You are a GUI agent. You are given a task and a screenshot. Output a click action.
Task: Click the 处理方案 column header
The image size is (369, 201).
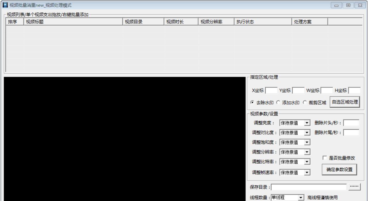(x=310, y=22)
